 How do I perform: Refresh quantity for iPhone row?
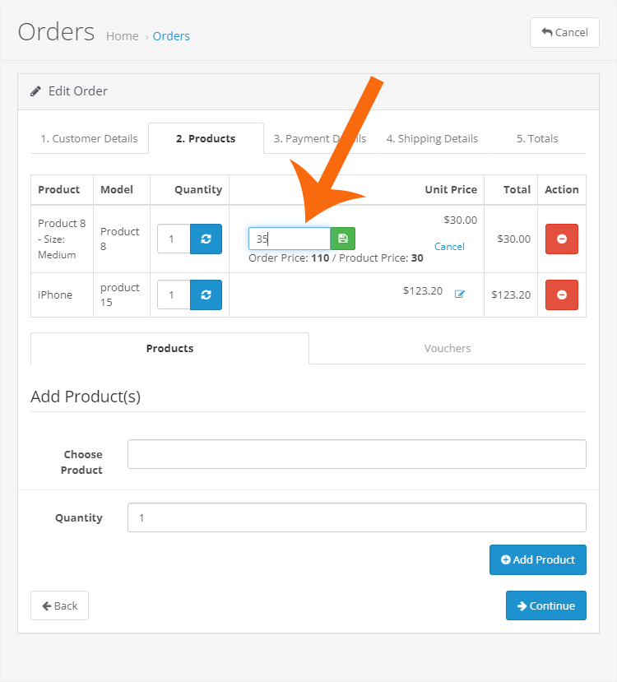pos(206,295)
